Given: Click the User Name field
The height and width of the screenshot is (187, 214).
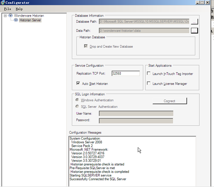Looking at the screenshot, I should pyautogui.click(x=136, y=113).
